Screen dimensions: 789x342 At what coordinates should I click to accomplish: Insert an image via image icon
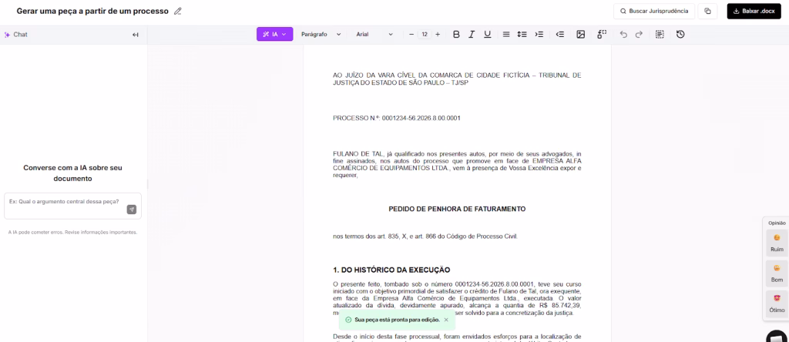tap(581, 34)
